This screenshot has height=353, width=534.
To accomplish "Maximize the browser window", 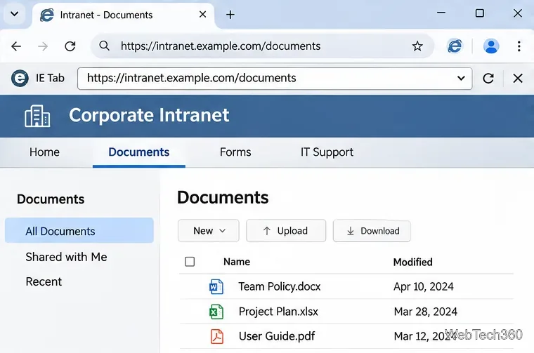I will tap(479, 13).
